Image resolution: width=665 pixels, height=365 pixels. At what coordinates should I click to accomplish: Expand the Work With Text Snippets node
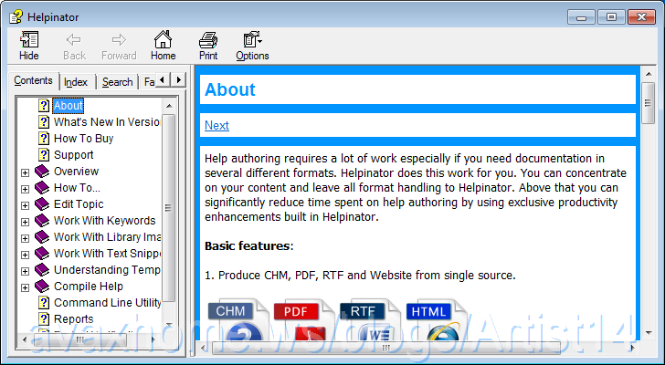pos(25,255)
